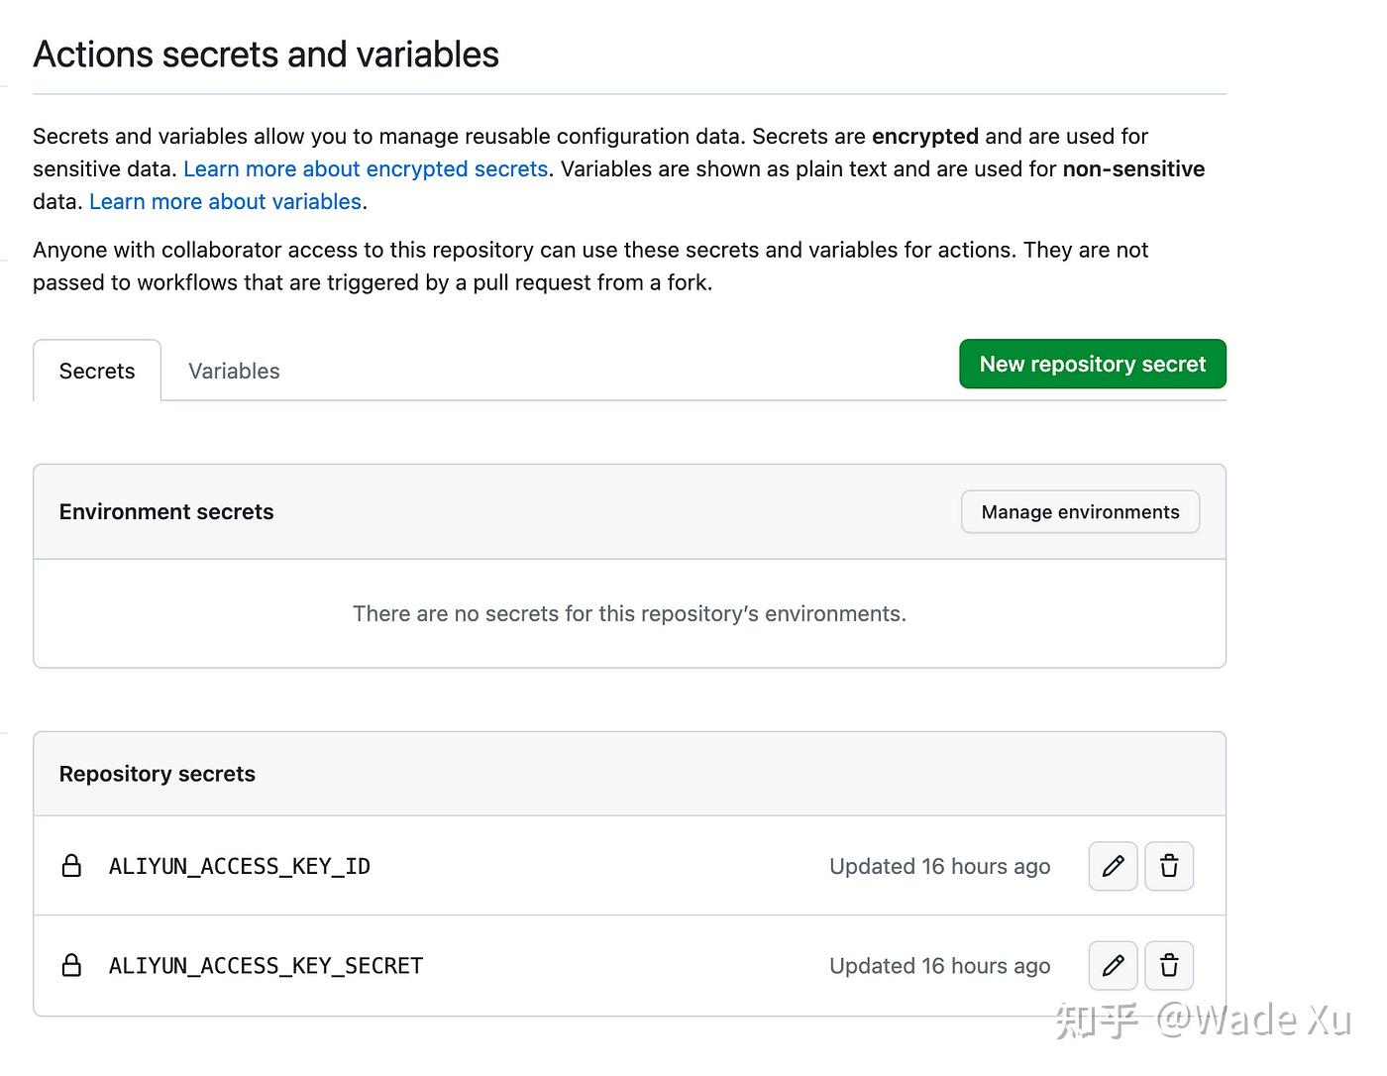1387x1076 pixels.
Task: Click the edit pencil for ALIYUN_ACCESS_KEY_ID
Action: [x=1113, y=866]
